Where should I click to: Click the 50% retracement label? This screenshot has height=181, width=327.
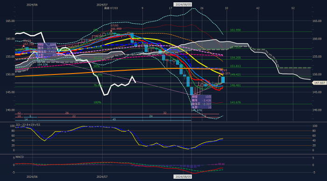97,66
